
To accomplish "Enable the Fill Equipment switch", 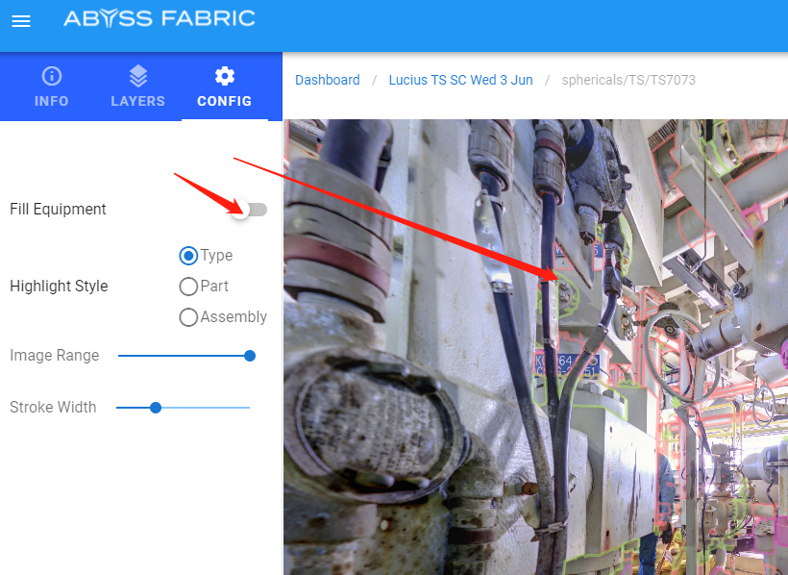I will pyautogui.click(x=249, y=210).
